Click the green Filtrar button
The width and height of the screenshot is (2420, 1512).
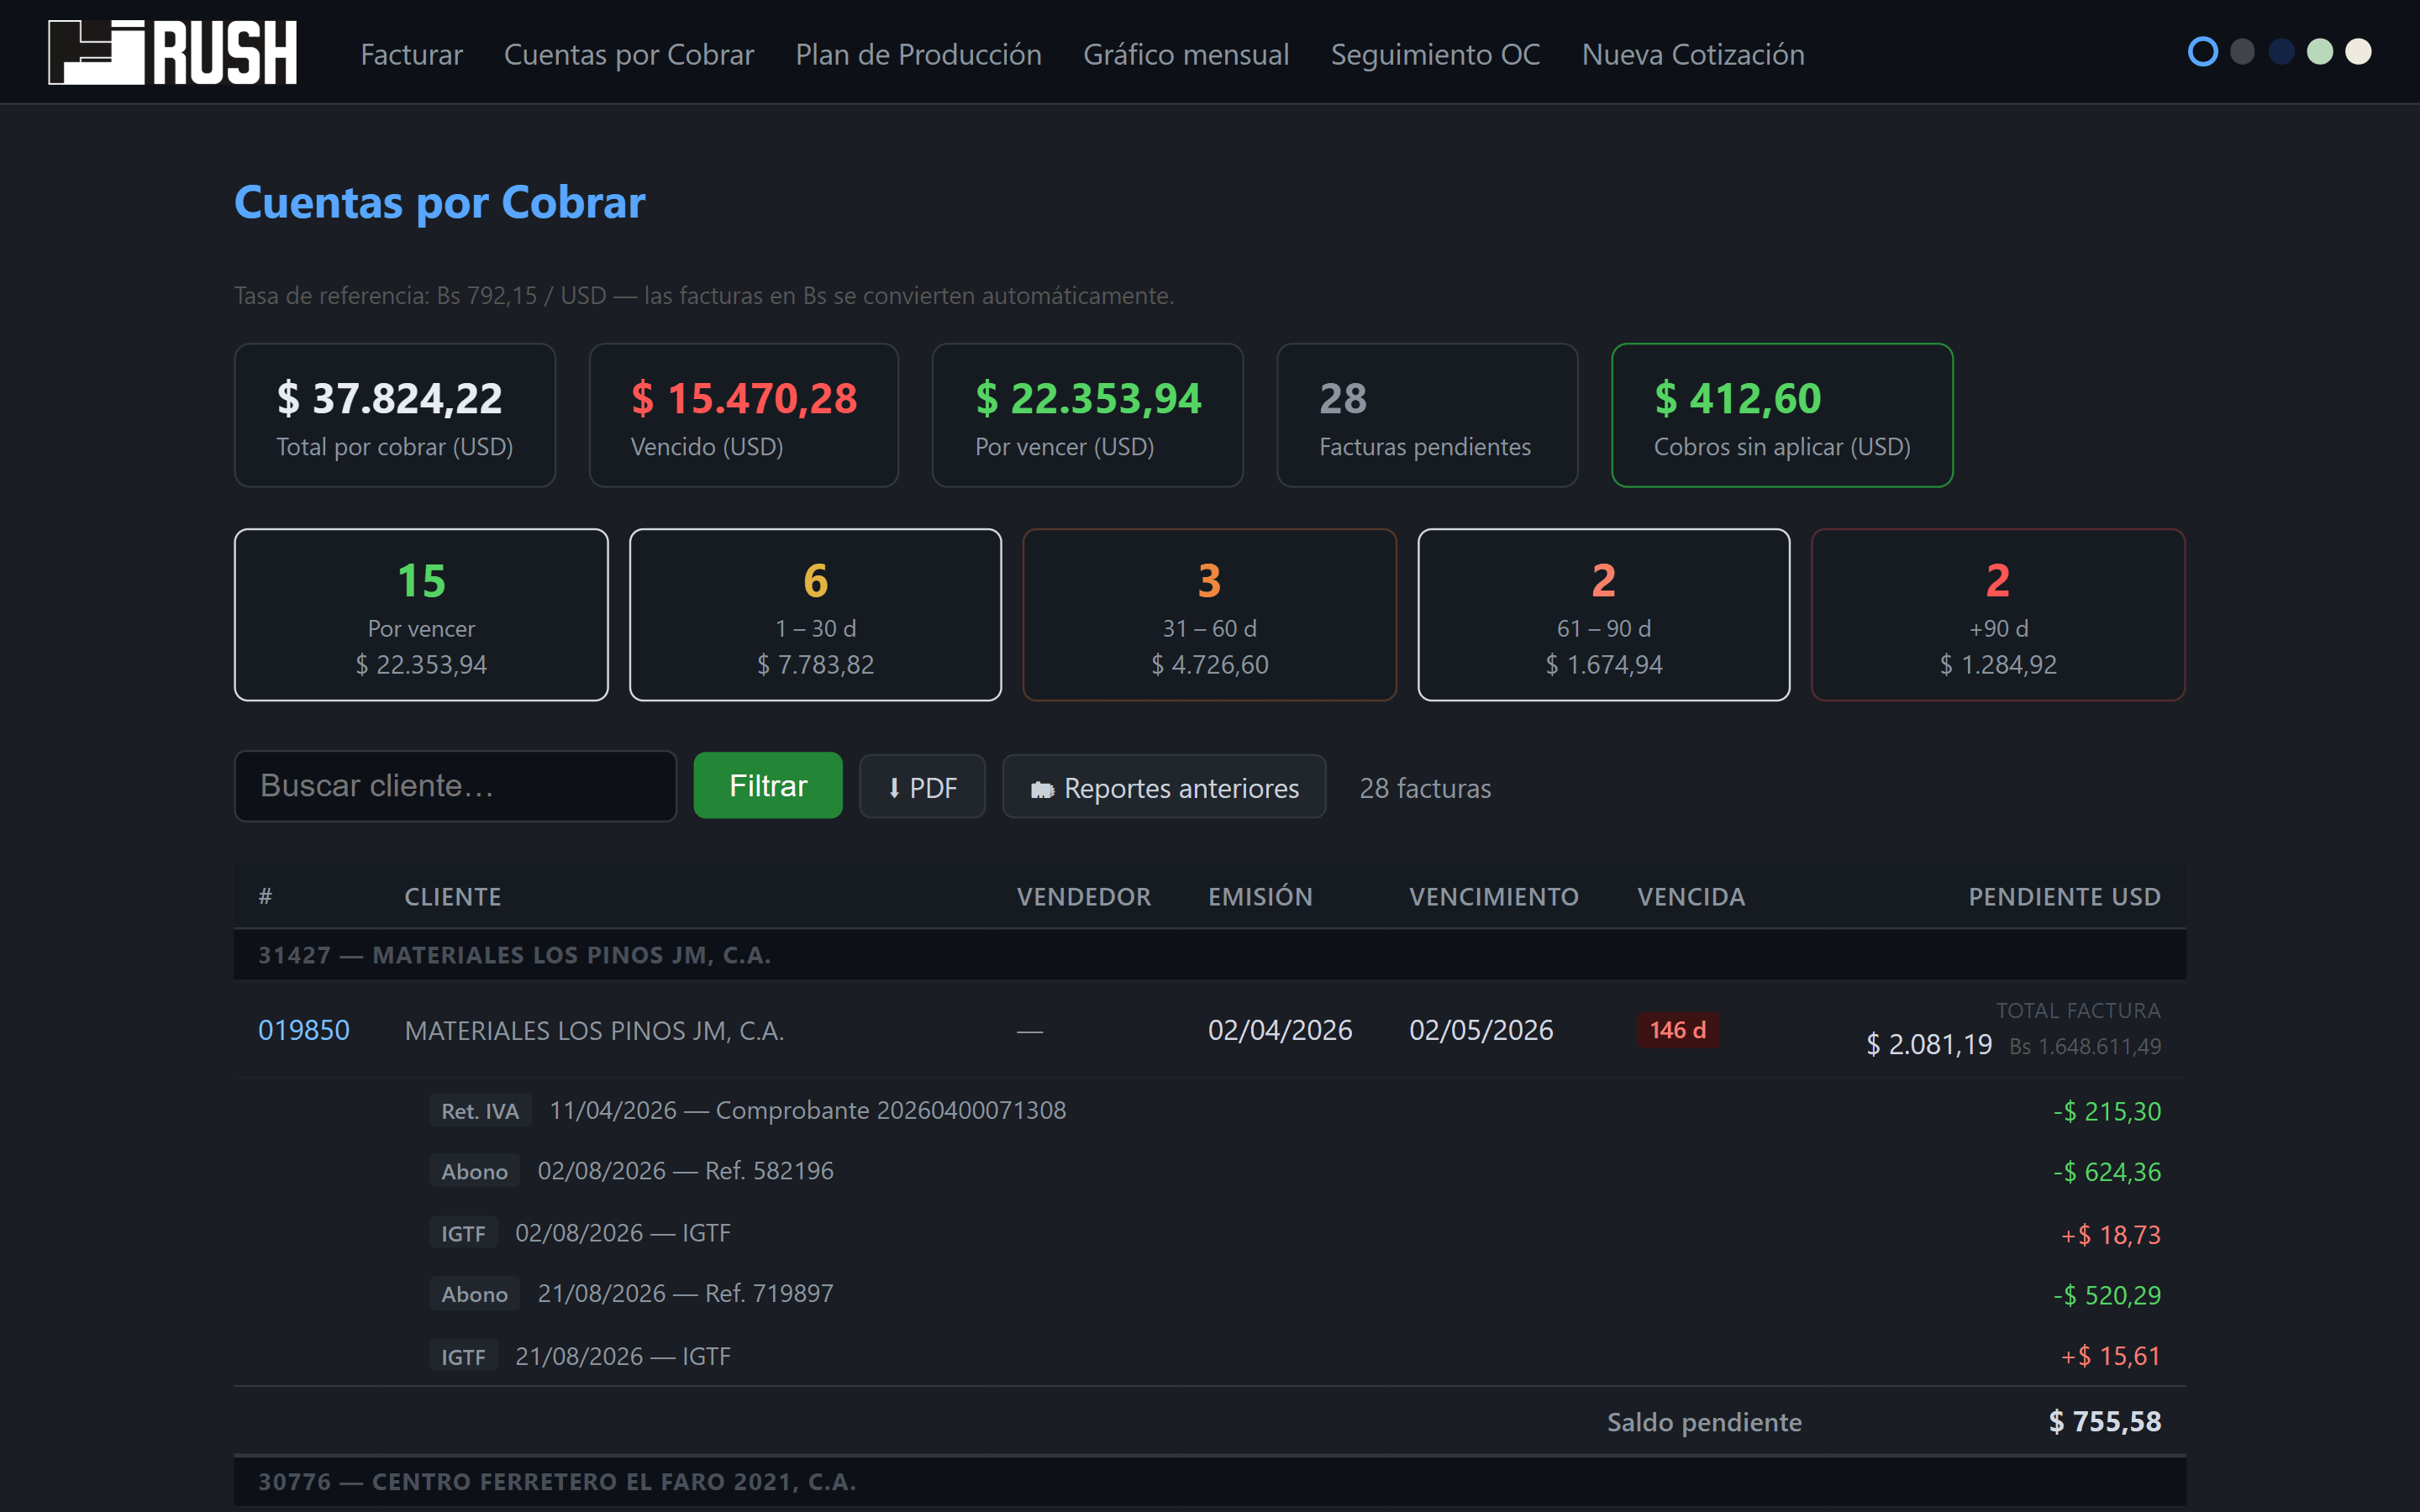point(768,786)
